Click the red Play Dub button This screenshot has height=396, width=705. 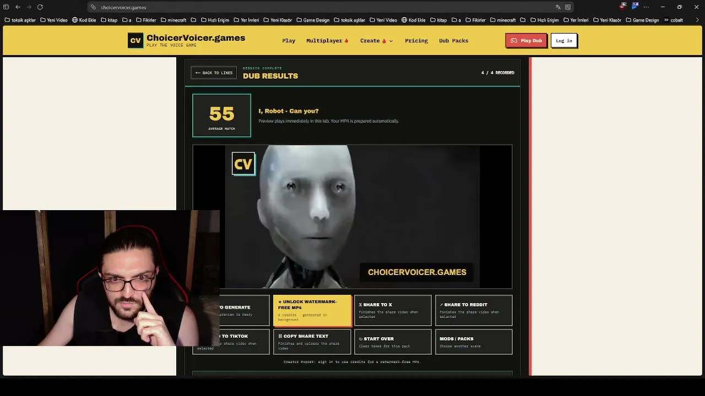click(526, 41)
